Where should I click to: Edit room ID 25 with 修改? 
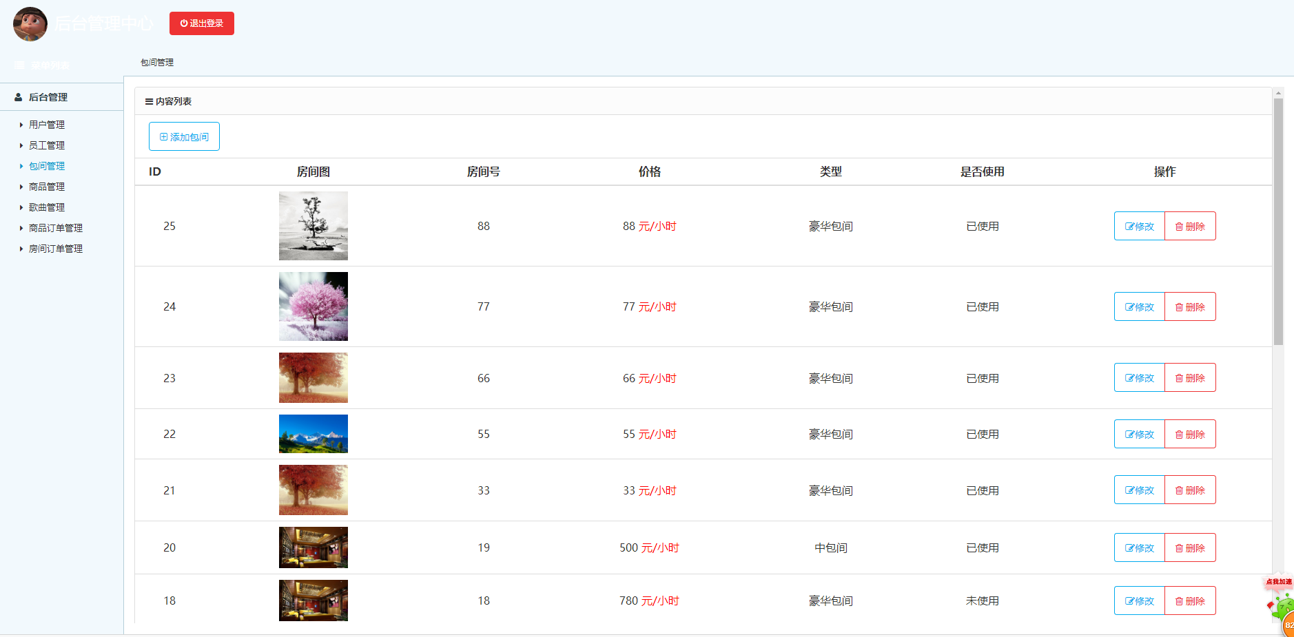click(x=1140, y=226)
